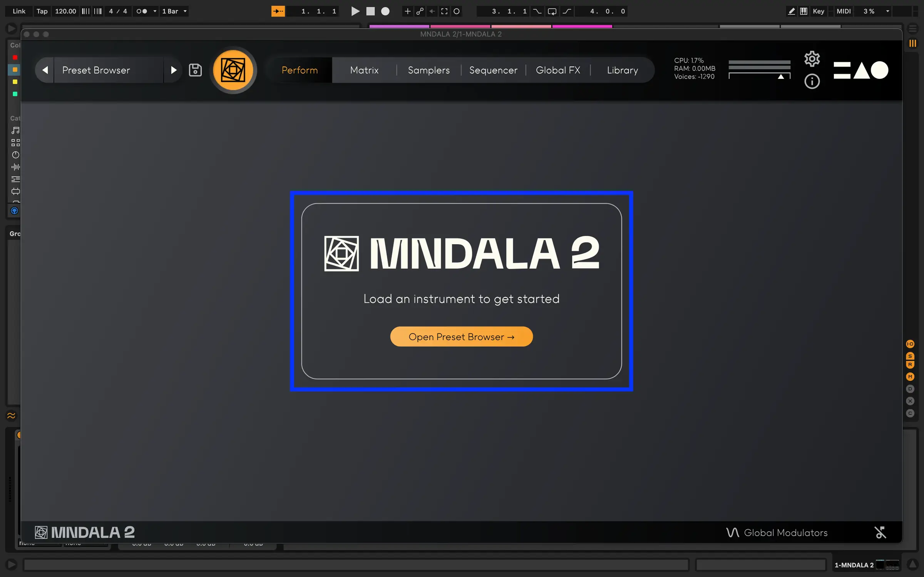
Task: Click the Arrangement Record button
Action: click(x=385, y=11)
